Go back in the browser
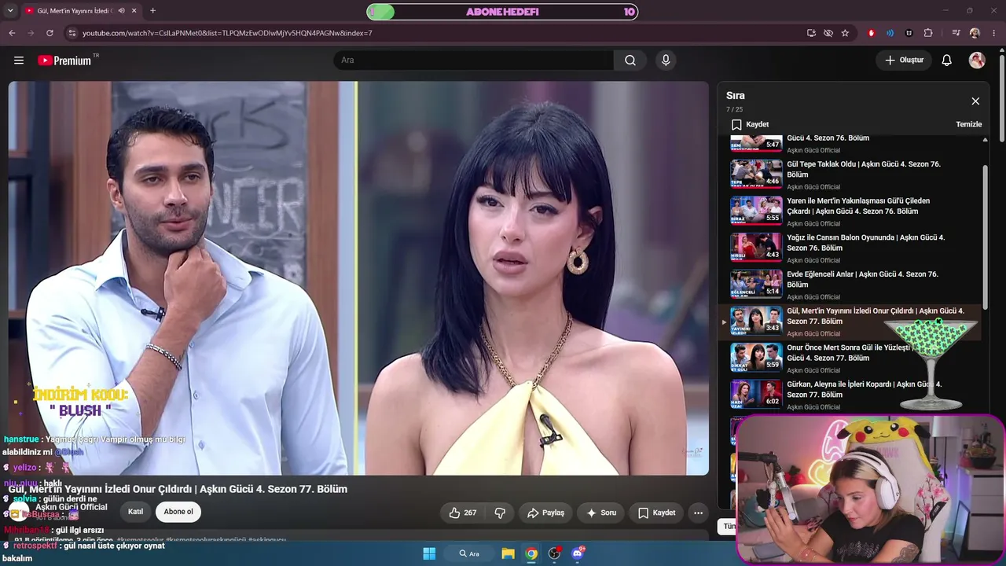The image size is (1006, 566). point(12,33)
